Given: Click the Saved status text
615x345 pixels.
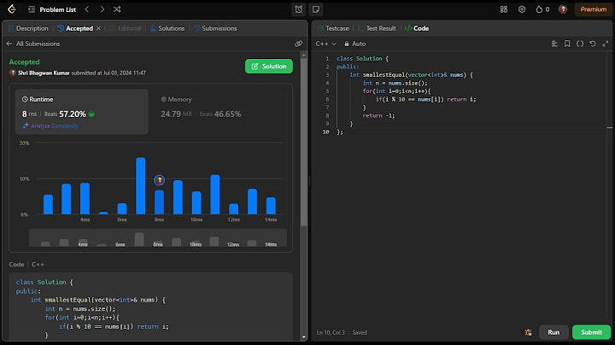Looking at the screenshot, I should tap(360, 332).
